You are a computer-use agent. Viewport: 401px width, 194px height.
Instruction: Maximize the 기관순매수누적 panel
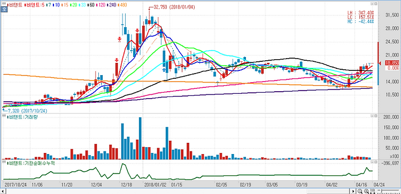point(376,162)
